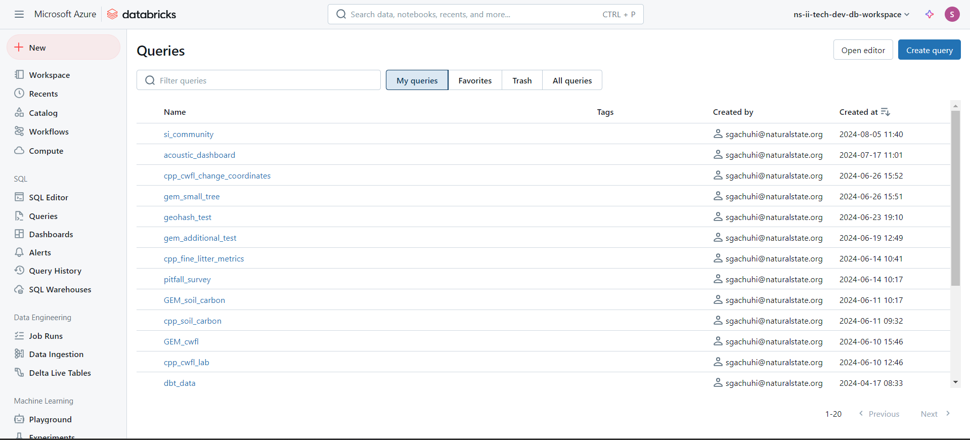Image resolution: width=970 pixels, height=440 pixels.
Task: Click the Workflows sidebar icon
Action: [19, 131]
